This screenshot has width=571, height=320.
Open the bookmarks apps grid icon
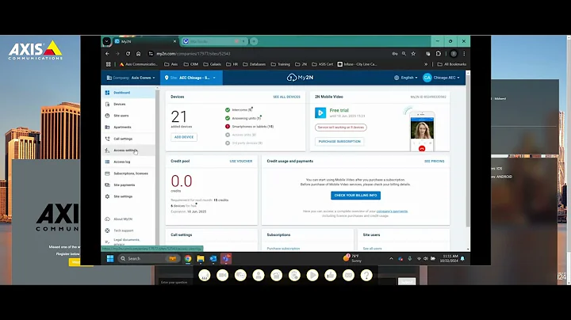point(108,64)
